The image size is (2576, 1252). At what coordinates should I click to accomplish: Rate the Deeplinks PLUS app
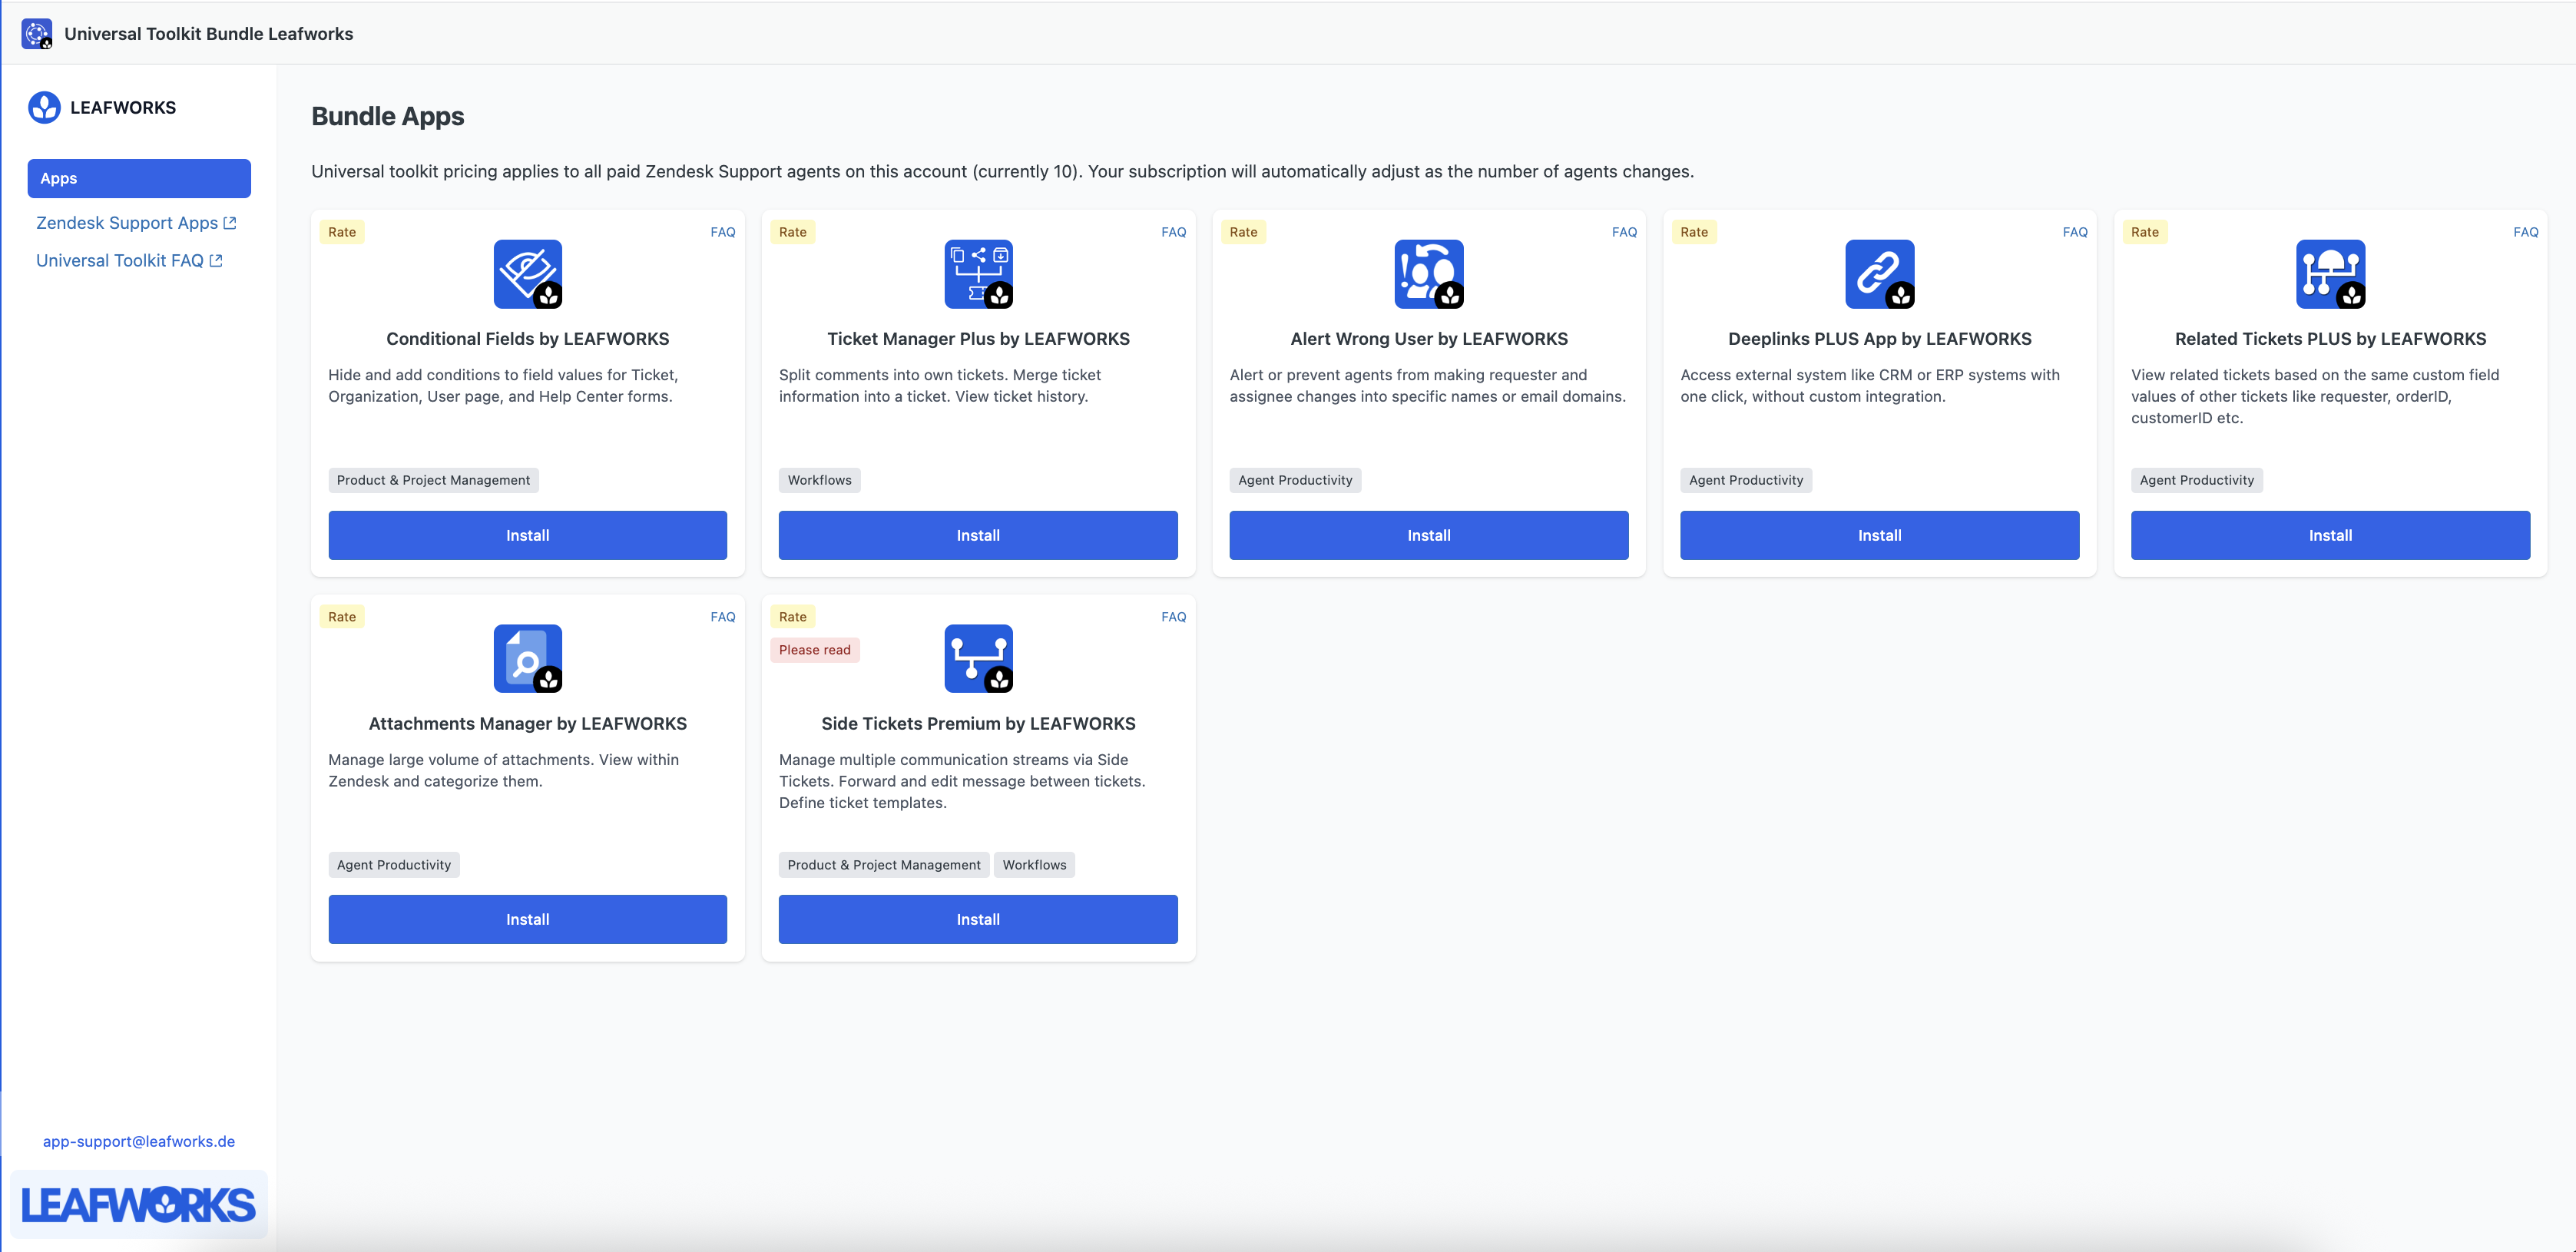click(1694, 232)
